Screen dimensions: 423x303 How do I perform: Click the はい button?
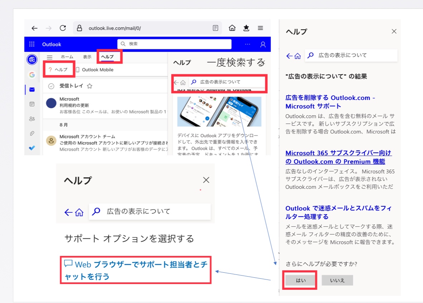pyautogui.click(x=301, y=281)
